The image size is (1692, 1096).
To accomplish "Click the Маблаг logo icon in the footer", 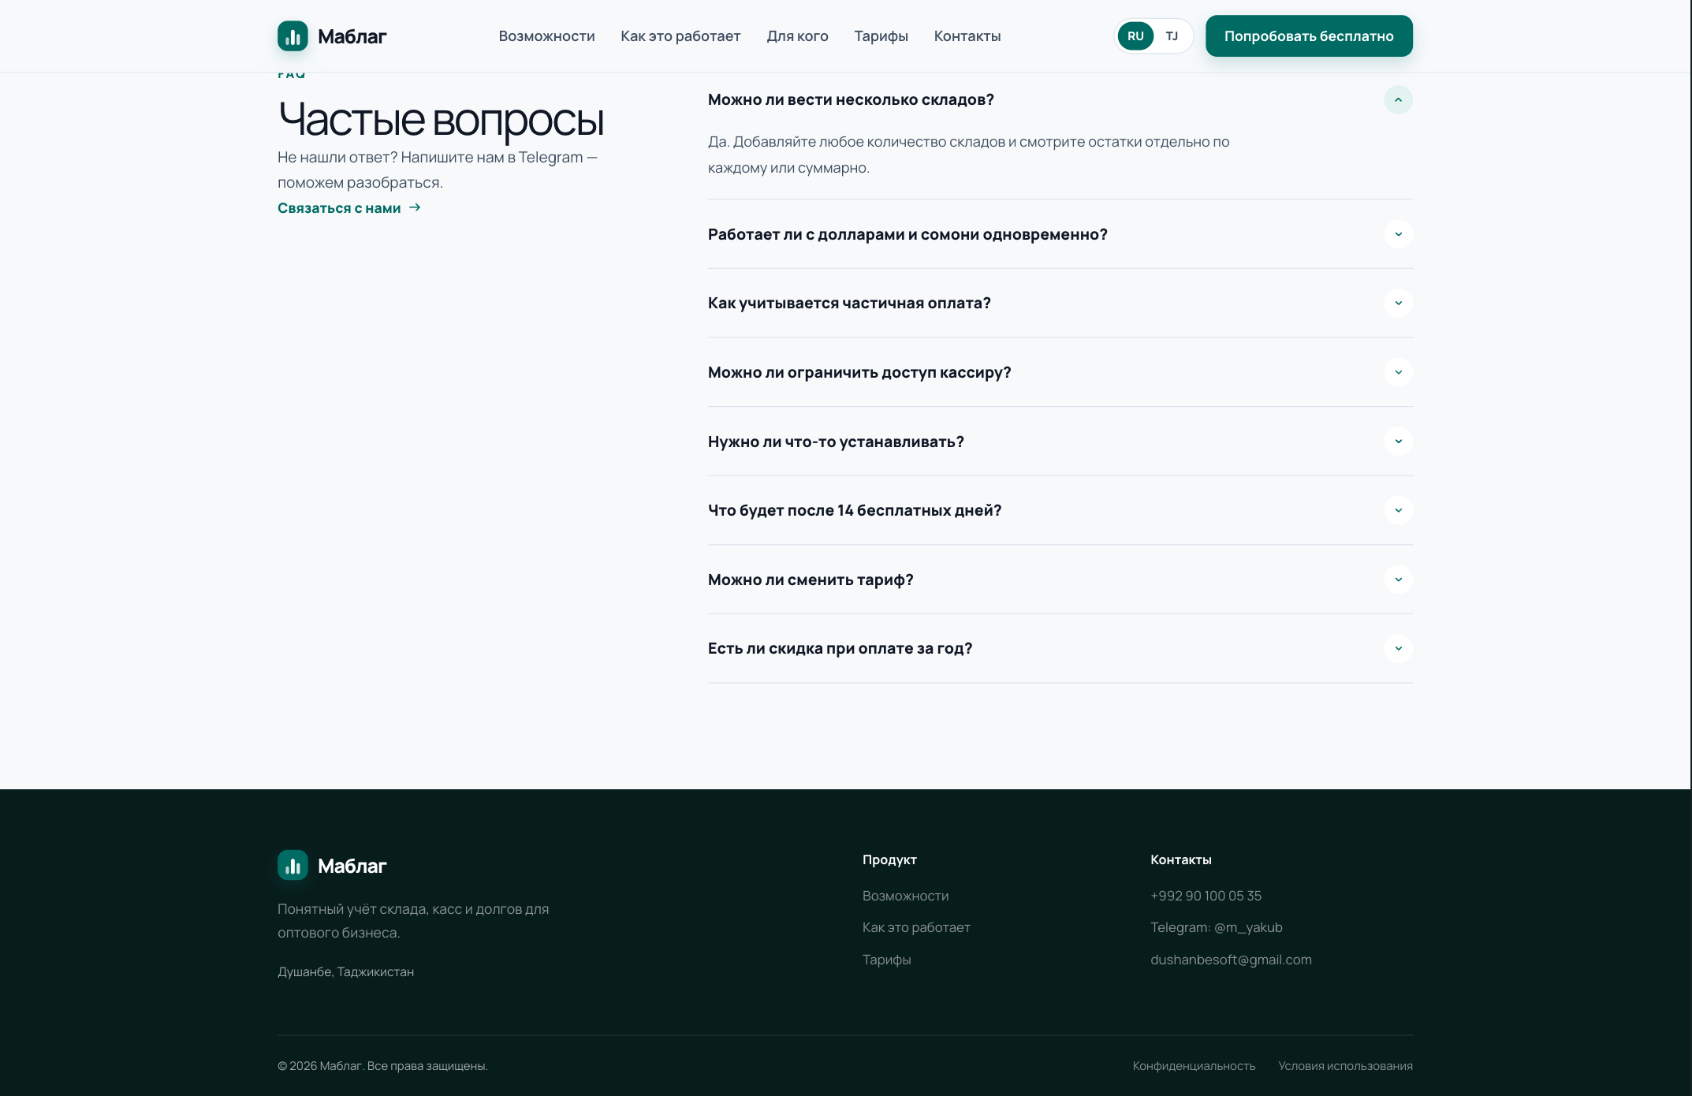I will pos(293,865).
